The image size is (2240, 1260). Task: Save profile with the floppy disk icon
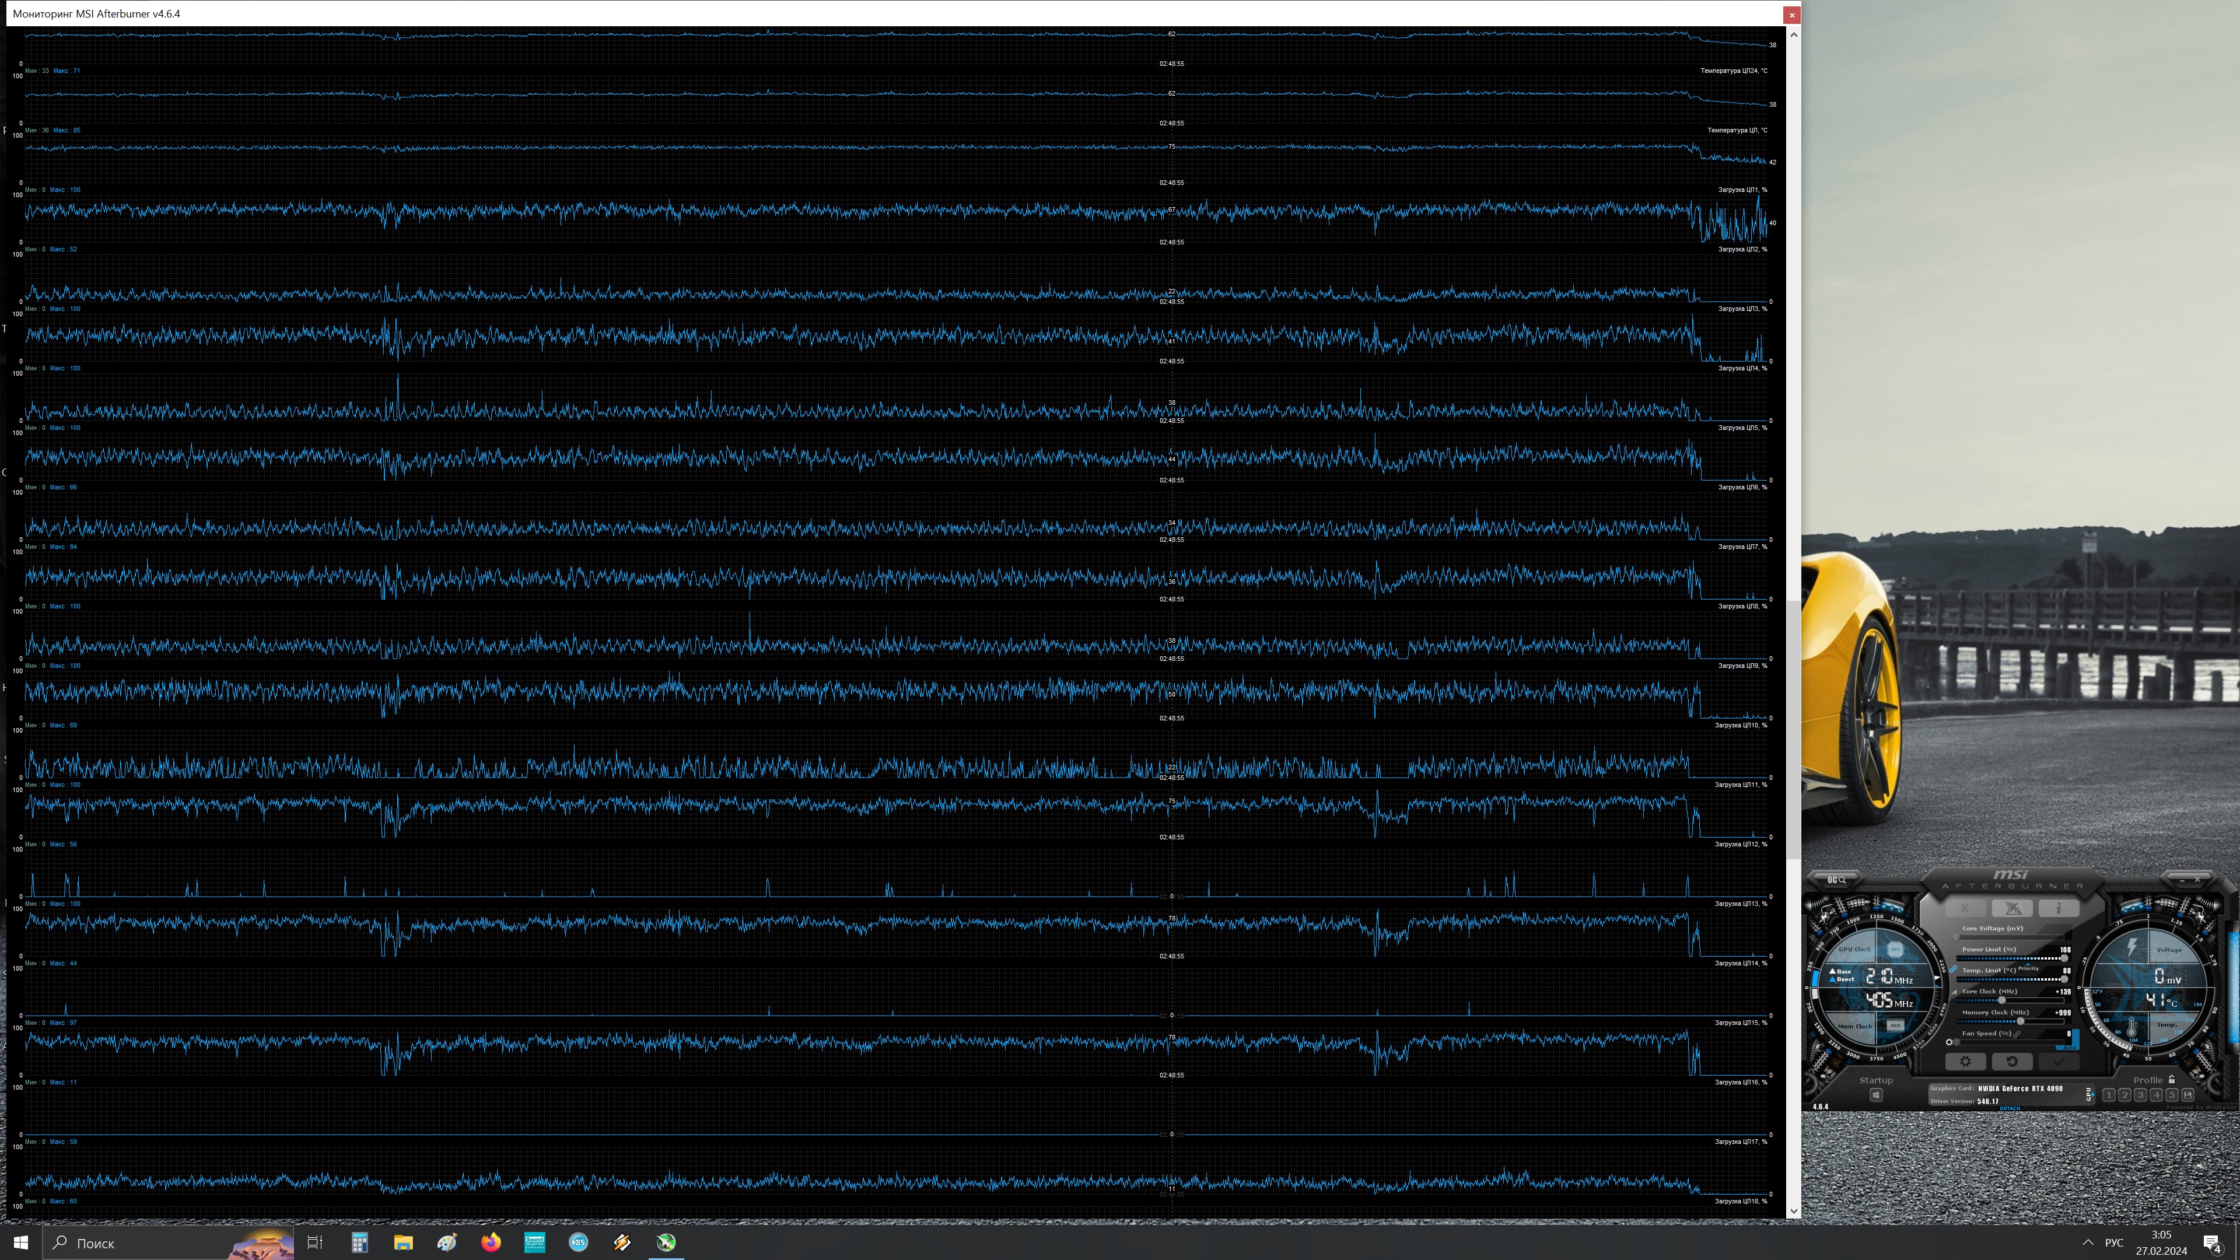pos(2187,1095)
